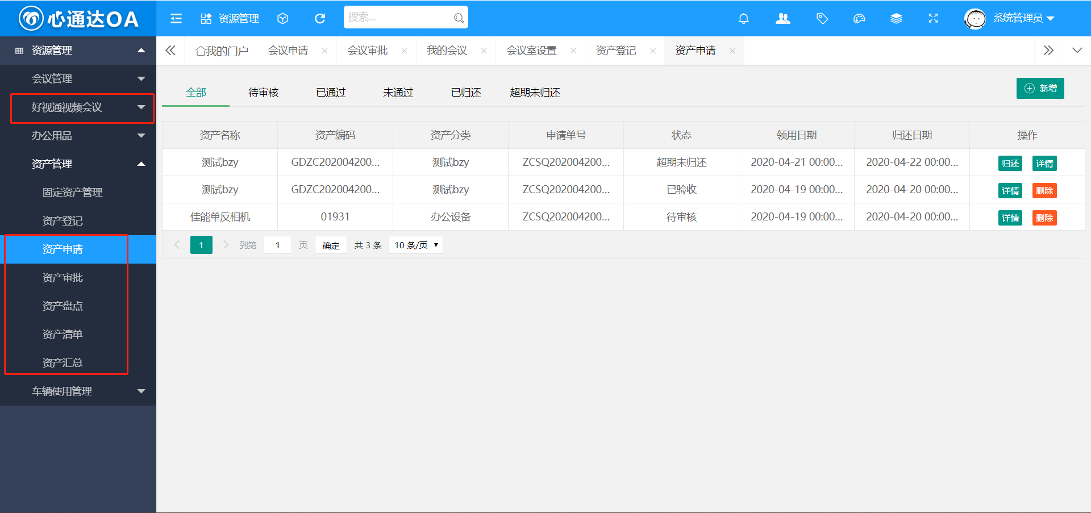Expand the 办公用品 menu
This screenshot has height=513, width=1091.
(78, 136)
